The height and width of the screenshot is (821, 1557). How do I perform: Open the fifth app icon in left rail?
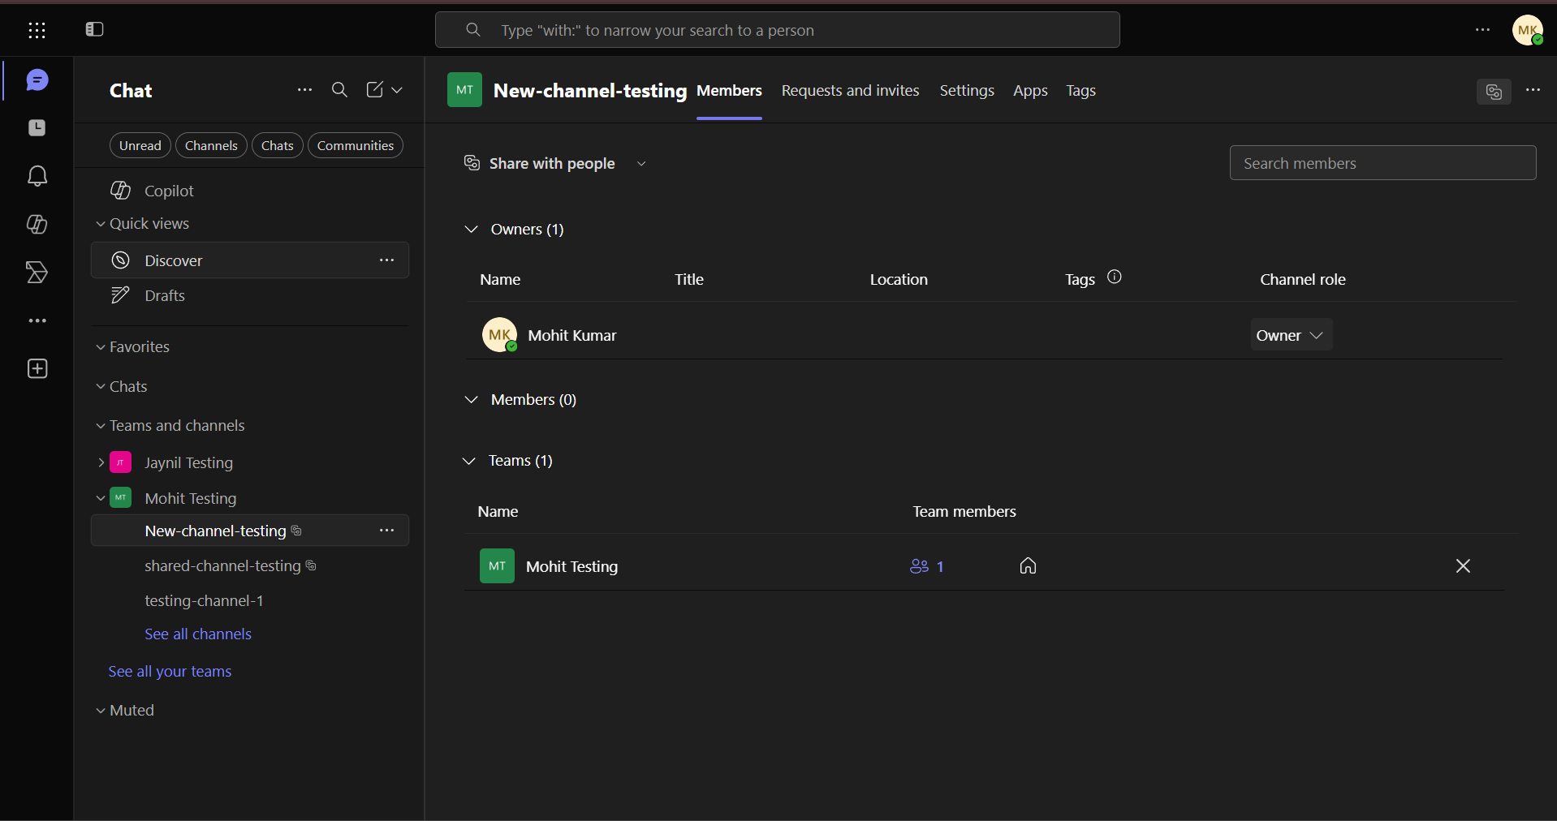(x=37, y=272)
